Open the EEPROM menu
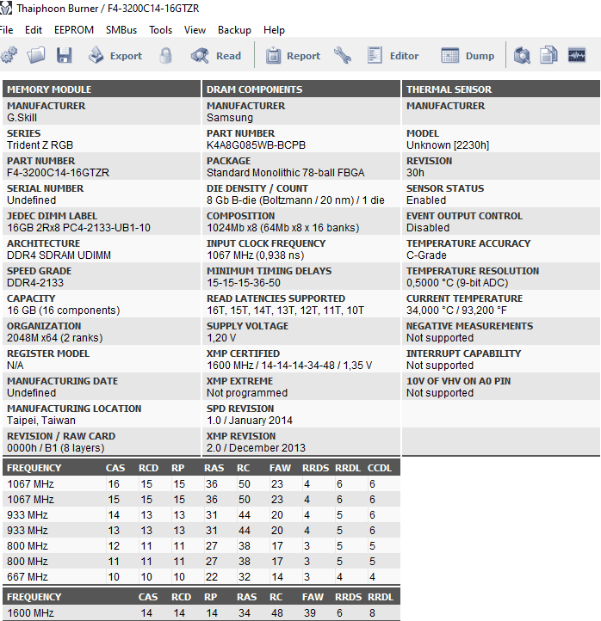 pyautogui.click(x=74, y=30)
